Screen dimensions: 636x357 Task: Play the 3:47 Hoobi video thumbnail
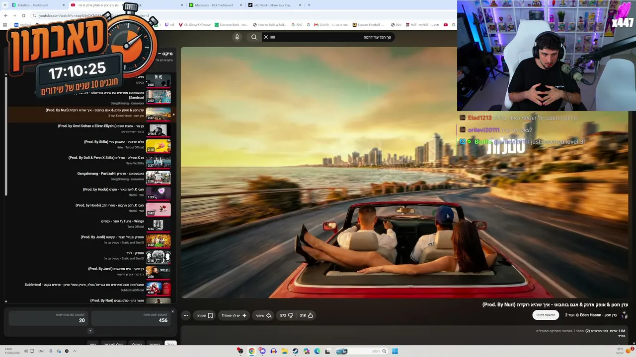click(158, 209)
